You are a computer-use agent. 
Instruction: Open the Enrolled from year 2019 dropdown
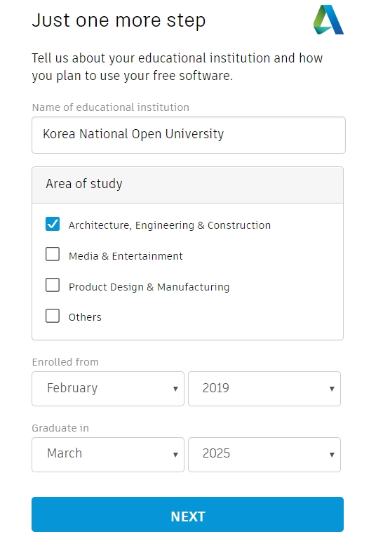pos(264,389)
